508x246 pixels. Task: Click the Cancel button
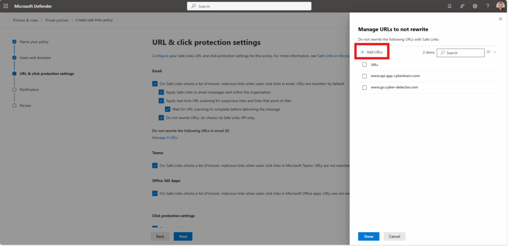(394, 236)
